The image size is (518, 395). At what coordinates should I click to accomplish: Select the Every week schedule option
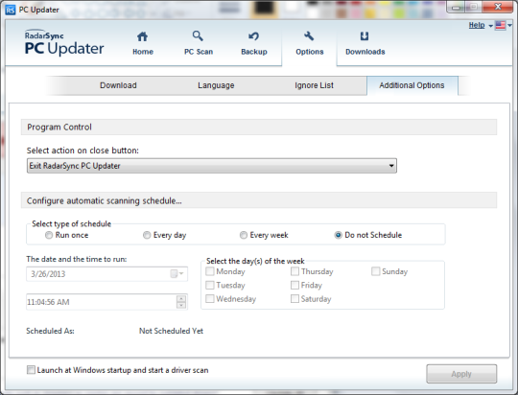[244, 235]
